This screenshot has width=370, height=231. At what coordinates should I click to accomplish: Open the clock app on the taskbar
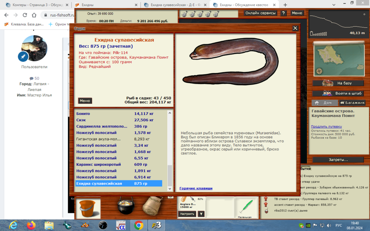(x=102, y=225)
